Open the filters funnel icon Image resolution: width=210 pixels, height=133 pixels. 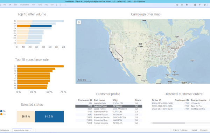(x=200, y=5)
